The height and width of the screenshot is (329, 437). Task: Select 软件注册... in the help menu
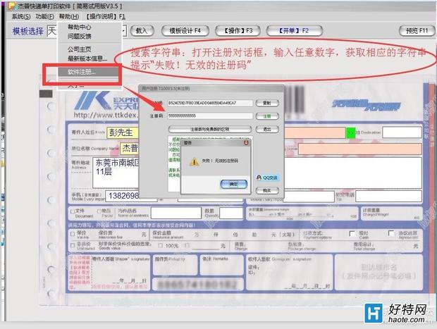point(88,72)
